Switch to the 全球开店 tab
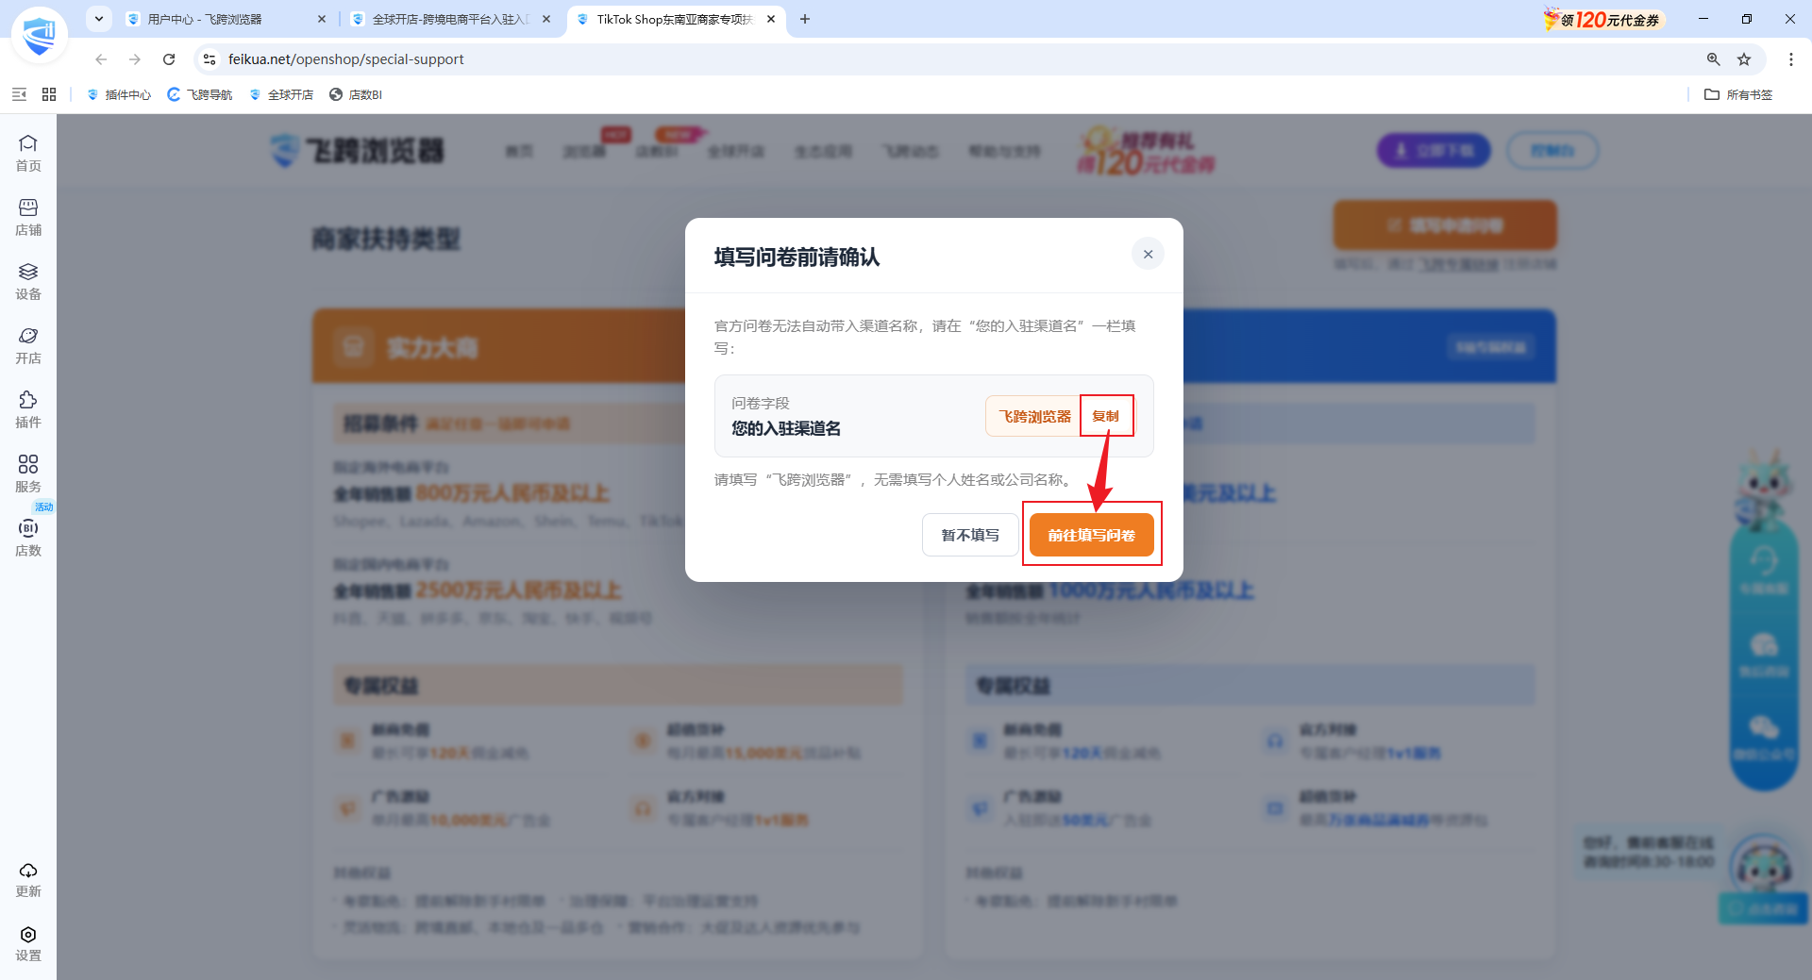This screenshot has height=980, width=1812. click(x=449, y=19)
